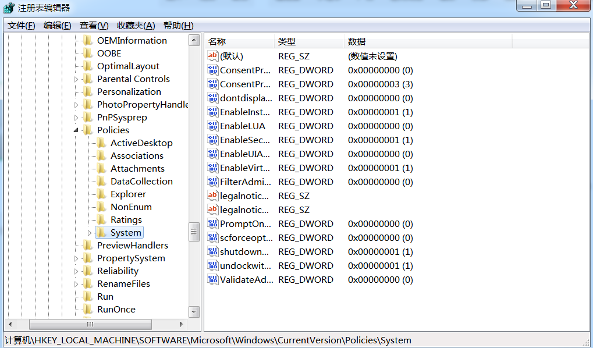Click the (默认) string value icon

click(213, 56)
